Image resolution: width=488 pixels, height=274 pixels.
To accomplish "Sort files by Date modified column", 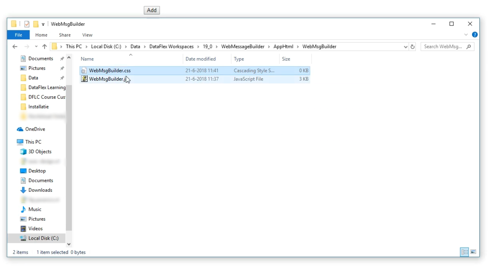I will tap(201, 59).
